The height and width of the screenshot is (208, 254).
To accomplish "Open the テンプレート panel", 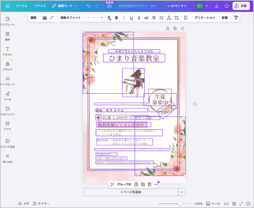I will 7,21.
